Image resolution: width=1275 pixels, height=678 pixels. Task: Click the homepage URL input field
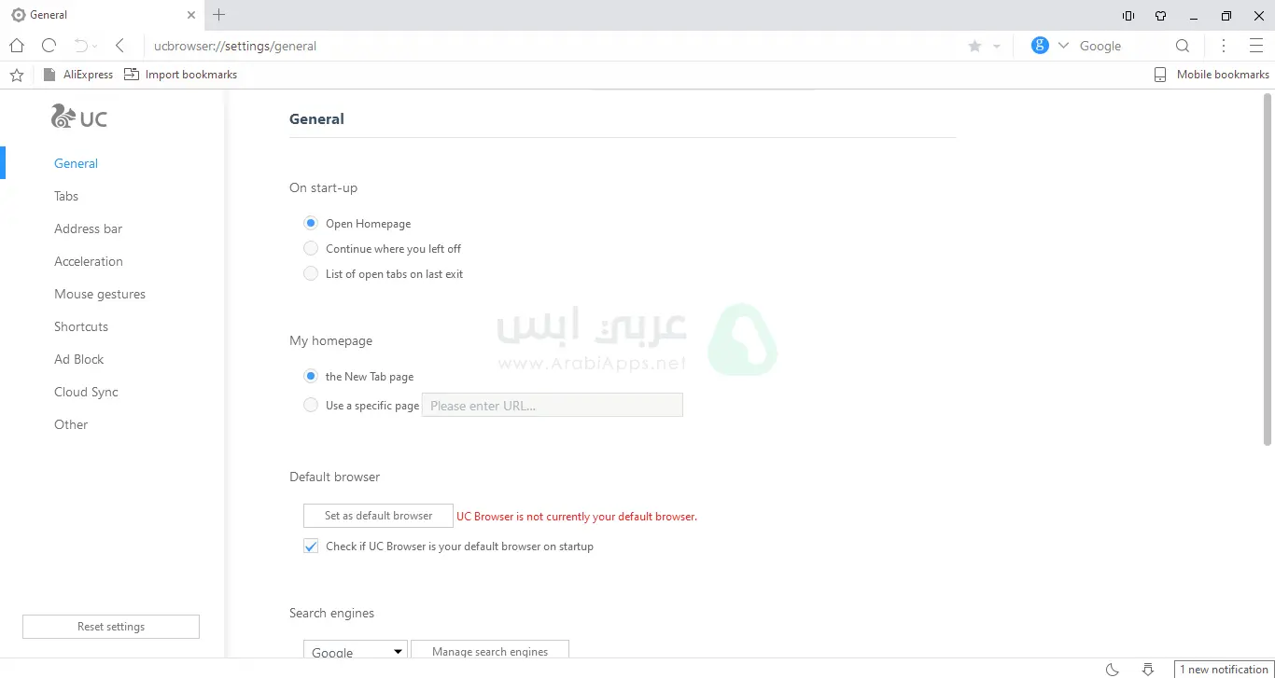click(x=553, y=406)
